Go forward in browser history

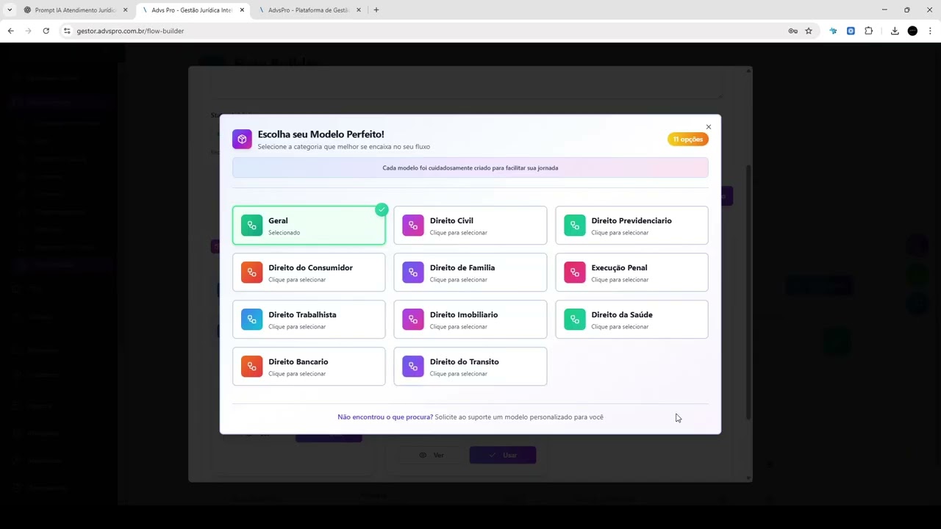click(x=28, y=31)
